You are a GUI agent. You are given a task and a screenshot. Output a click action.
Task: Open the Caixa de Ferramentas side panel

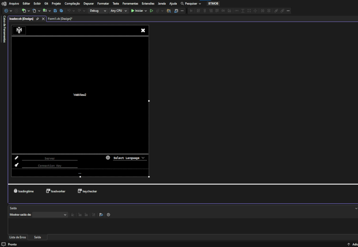[4, 29]
